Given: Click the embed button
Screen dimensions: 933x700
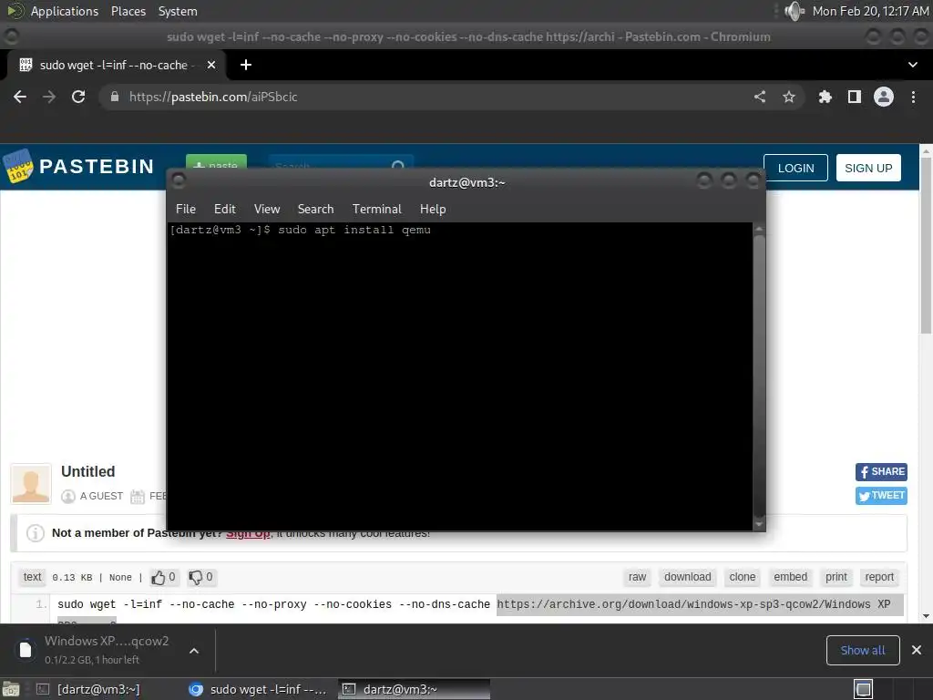Looking at the screenshot, I should tap(790, 577).
